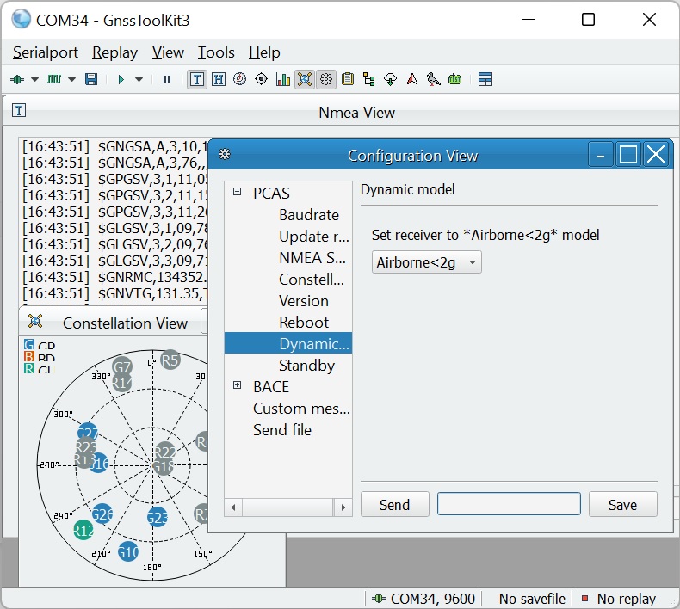Toggle the Nmea text view icon
The image size is (680, 609).
197,79
